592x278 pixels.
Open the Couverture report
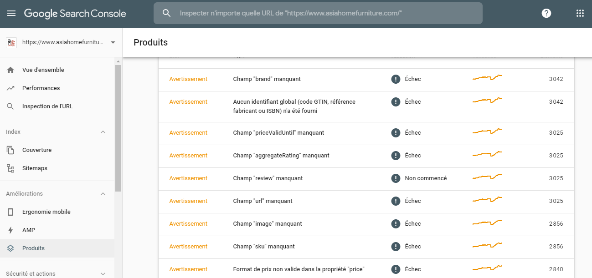pyautogui.click(x=57, y=150)
